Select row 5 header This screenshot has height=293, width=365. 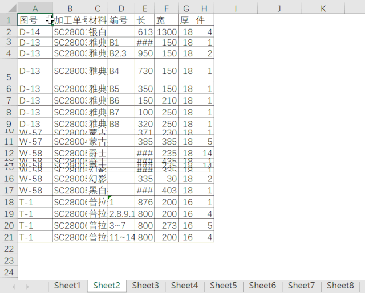point(9,71)
